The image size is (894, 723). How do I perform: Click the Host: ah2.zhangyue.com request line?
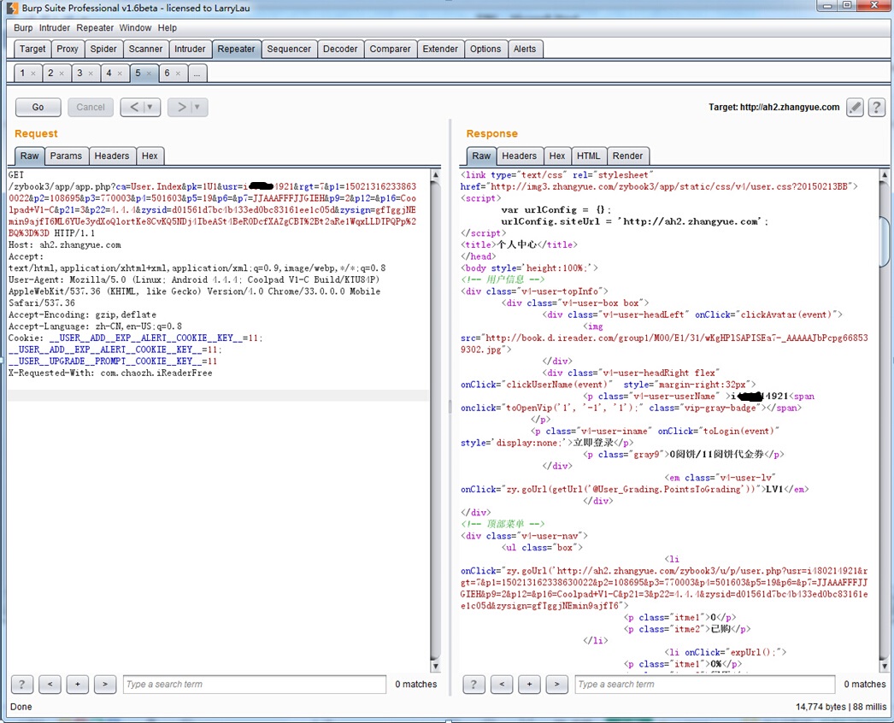64,244
